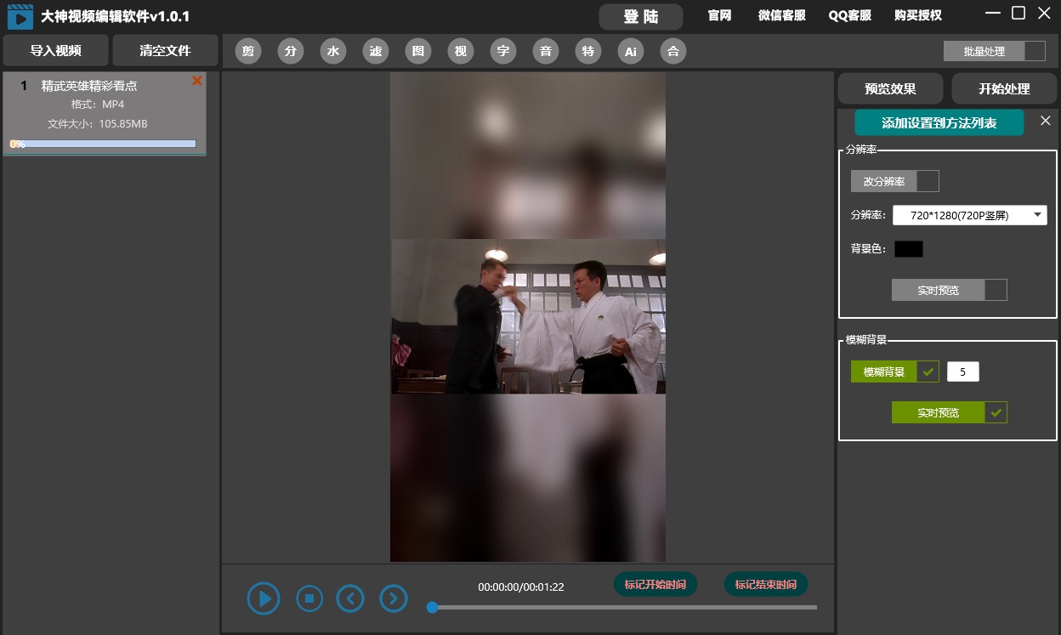Open 官网 official website link

pyautogui.click(x=719, y=16)
